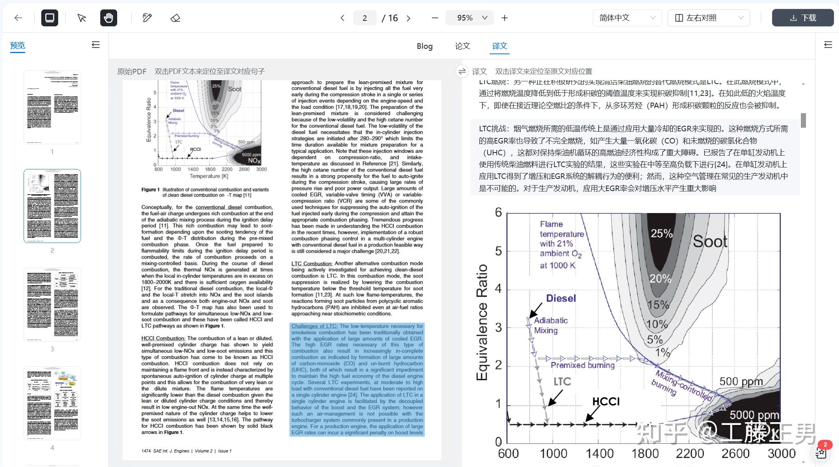
Task: Select the pen annotation tool
Action: click(147, 18)
